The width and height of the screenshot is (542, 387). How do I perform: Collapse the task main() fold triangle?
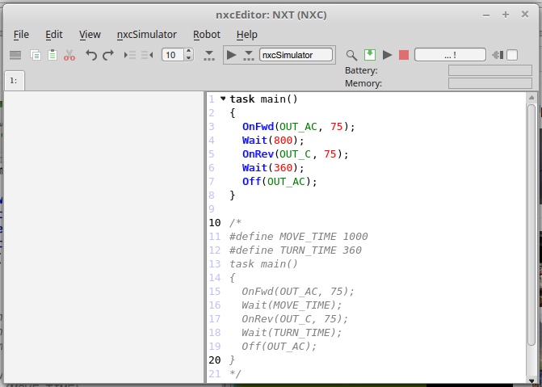[223, 99]
